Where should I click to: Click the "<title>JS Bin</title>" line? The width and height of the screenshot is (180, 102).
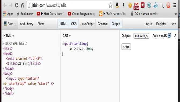pos(23,63)
